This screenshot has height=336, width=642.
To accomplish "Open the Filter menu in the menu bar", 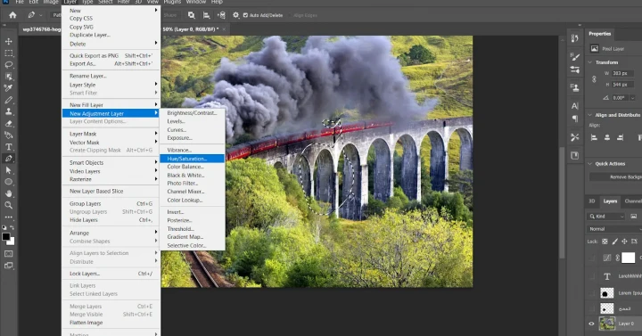I will 123,2.
